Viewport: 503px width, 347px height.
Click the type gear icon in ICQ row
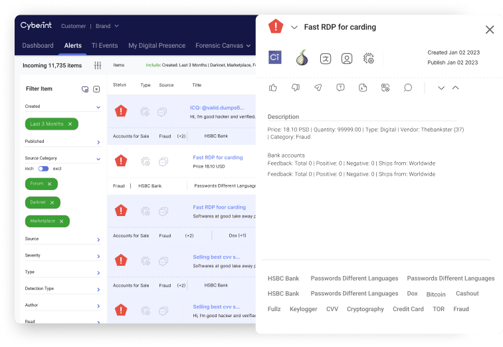coord(145,112)
